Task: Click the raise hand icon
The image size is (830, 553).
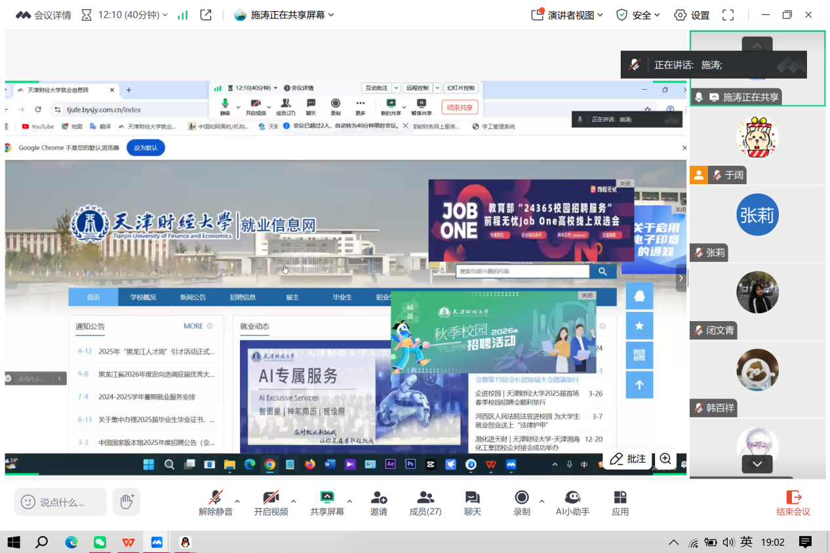Action: pyautogui.click(x=126, y=502)
